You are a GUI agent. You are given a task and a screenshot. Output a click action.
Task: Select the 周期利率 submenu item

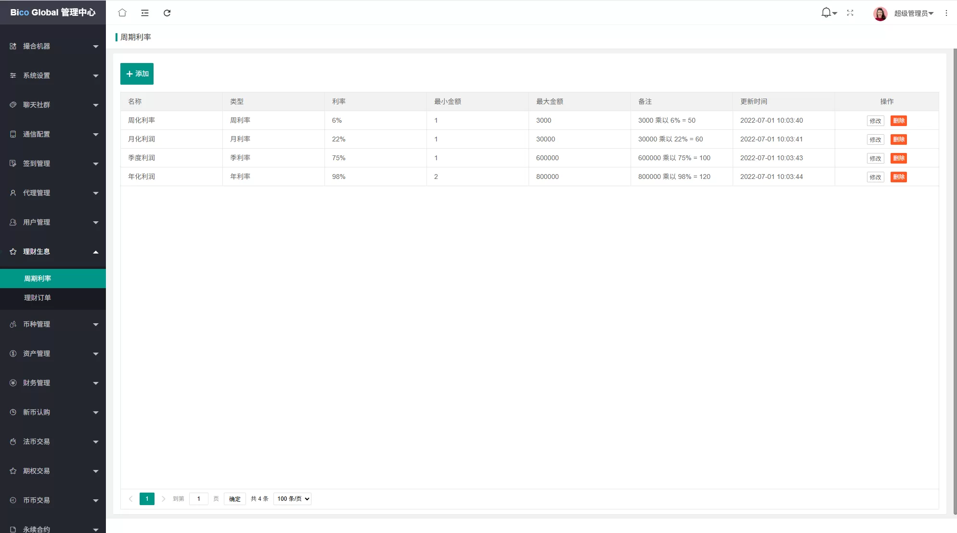point(38,279)
